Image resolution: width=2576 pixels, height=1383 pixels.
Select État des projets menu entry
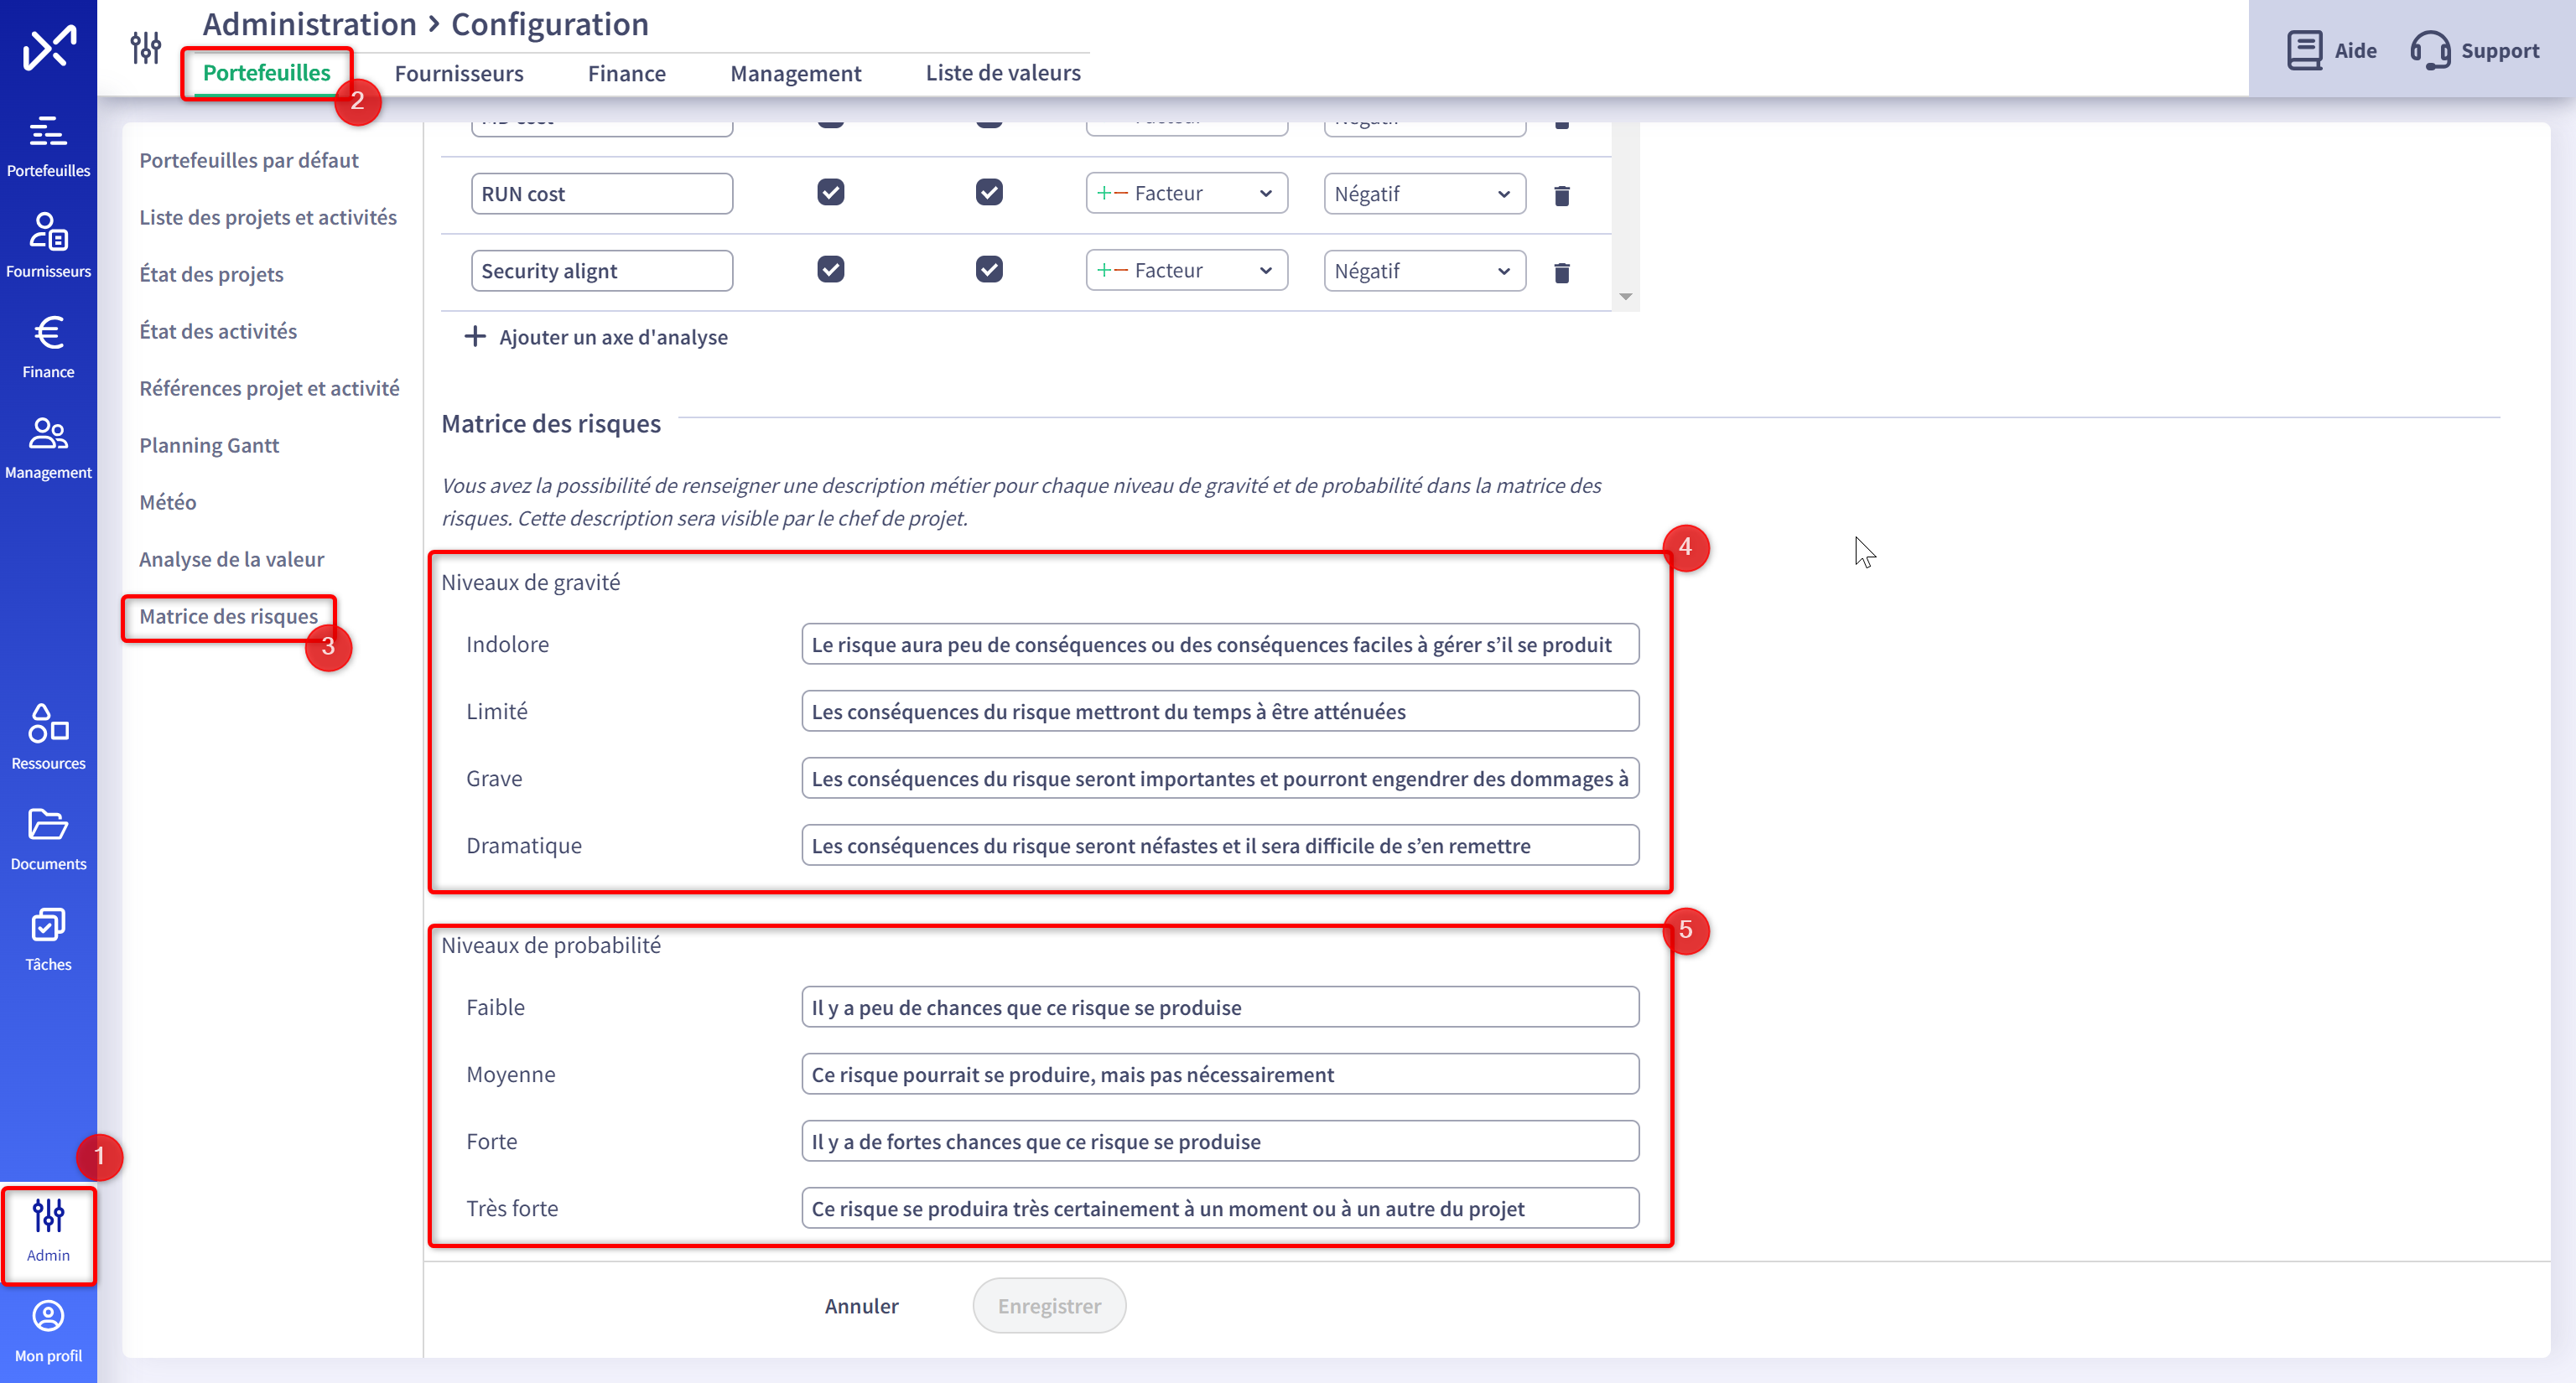coord(211,274)
